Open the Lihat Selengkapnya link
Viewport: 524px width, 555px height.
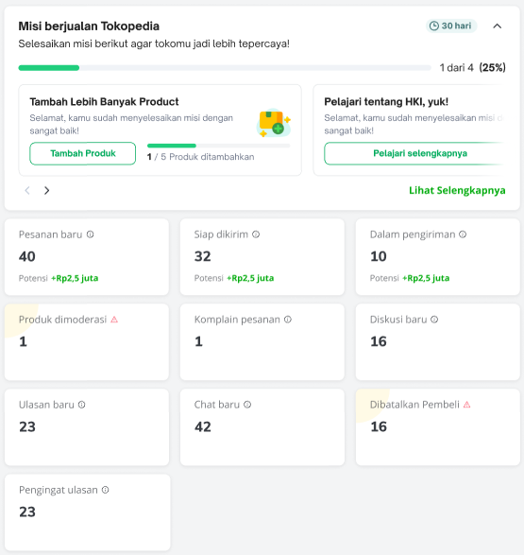pyautogui.click(x=457, y=190)
